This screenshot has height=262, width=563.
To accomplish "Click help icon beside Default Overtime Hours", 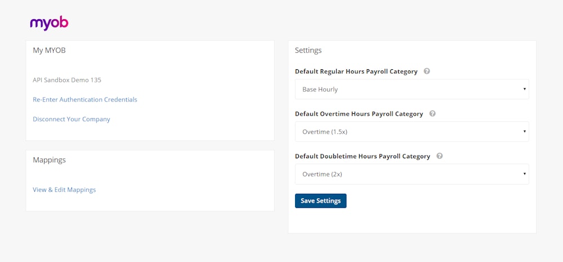I will point(432,114).
